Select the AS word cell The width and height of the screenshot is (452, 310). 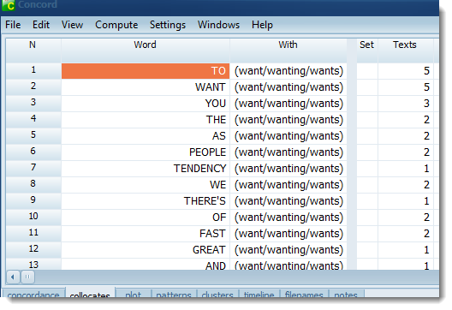click(x=146, y=136)
